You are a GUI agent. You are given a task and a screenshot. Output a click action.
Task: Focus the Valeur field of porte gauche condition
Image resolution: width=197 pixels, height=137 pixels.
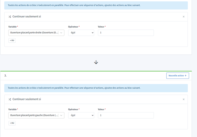pyautogui.click(x=126, y=115)
